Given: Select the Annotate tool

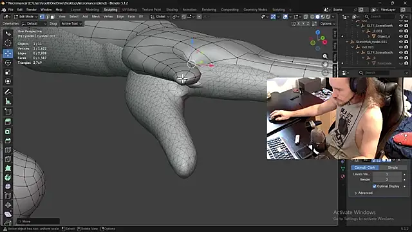Looking at the screenshot, I should coord(8,92).
